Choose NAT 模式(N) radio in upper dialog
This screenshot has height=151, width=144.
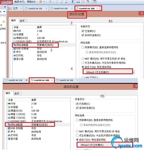pyautogui.click(x=83, y=59)
